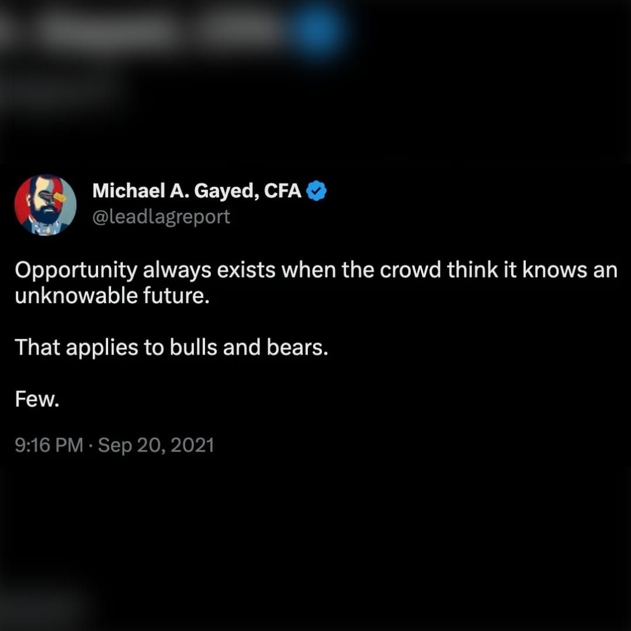Select the Sep 20, 2021 date
The height and width of the screenshot is (631, 631).
pyautogui.click(x=156, y=445)
